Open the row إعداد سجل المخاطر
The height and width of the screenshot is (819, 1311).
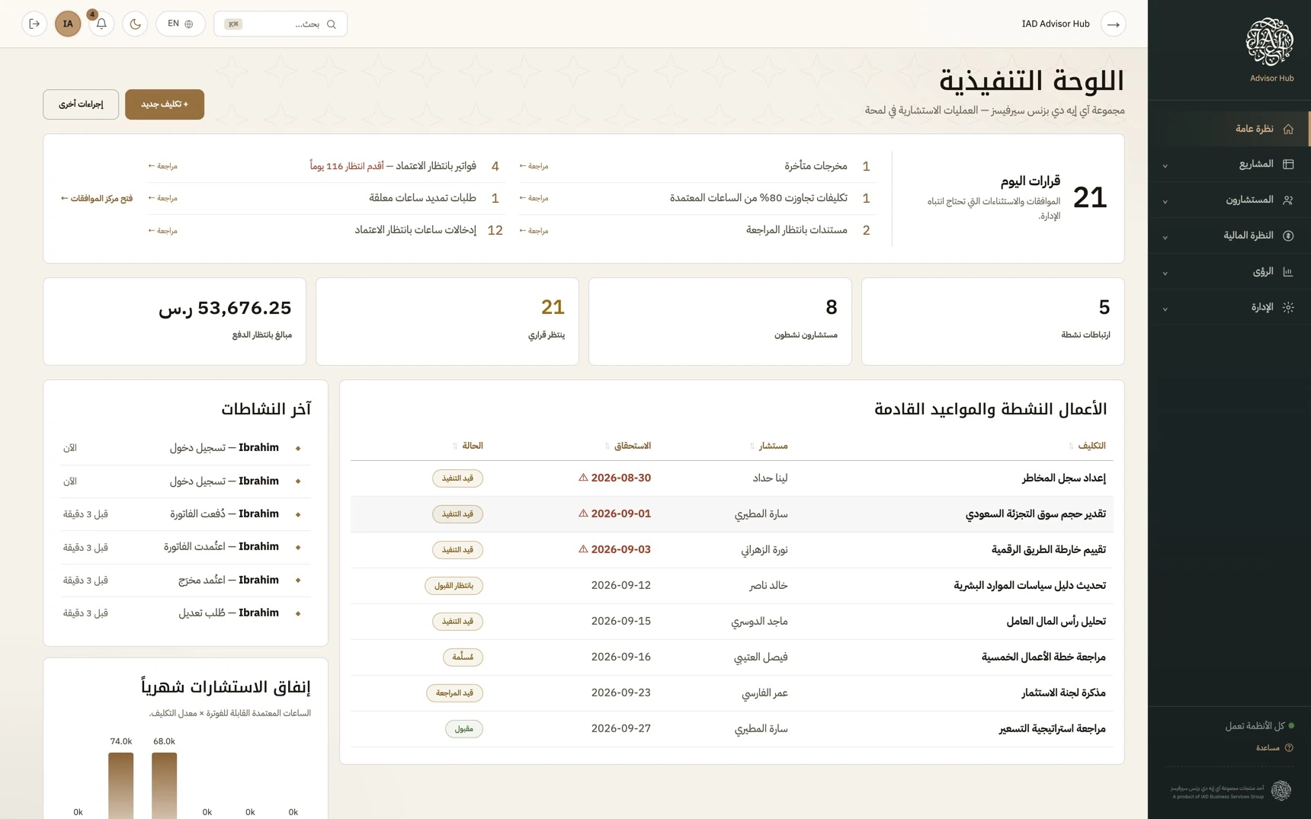(732, 478)
